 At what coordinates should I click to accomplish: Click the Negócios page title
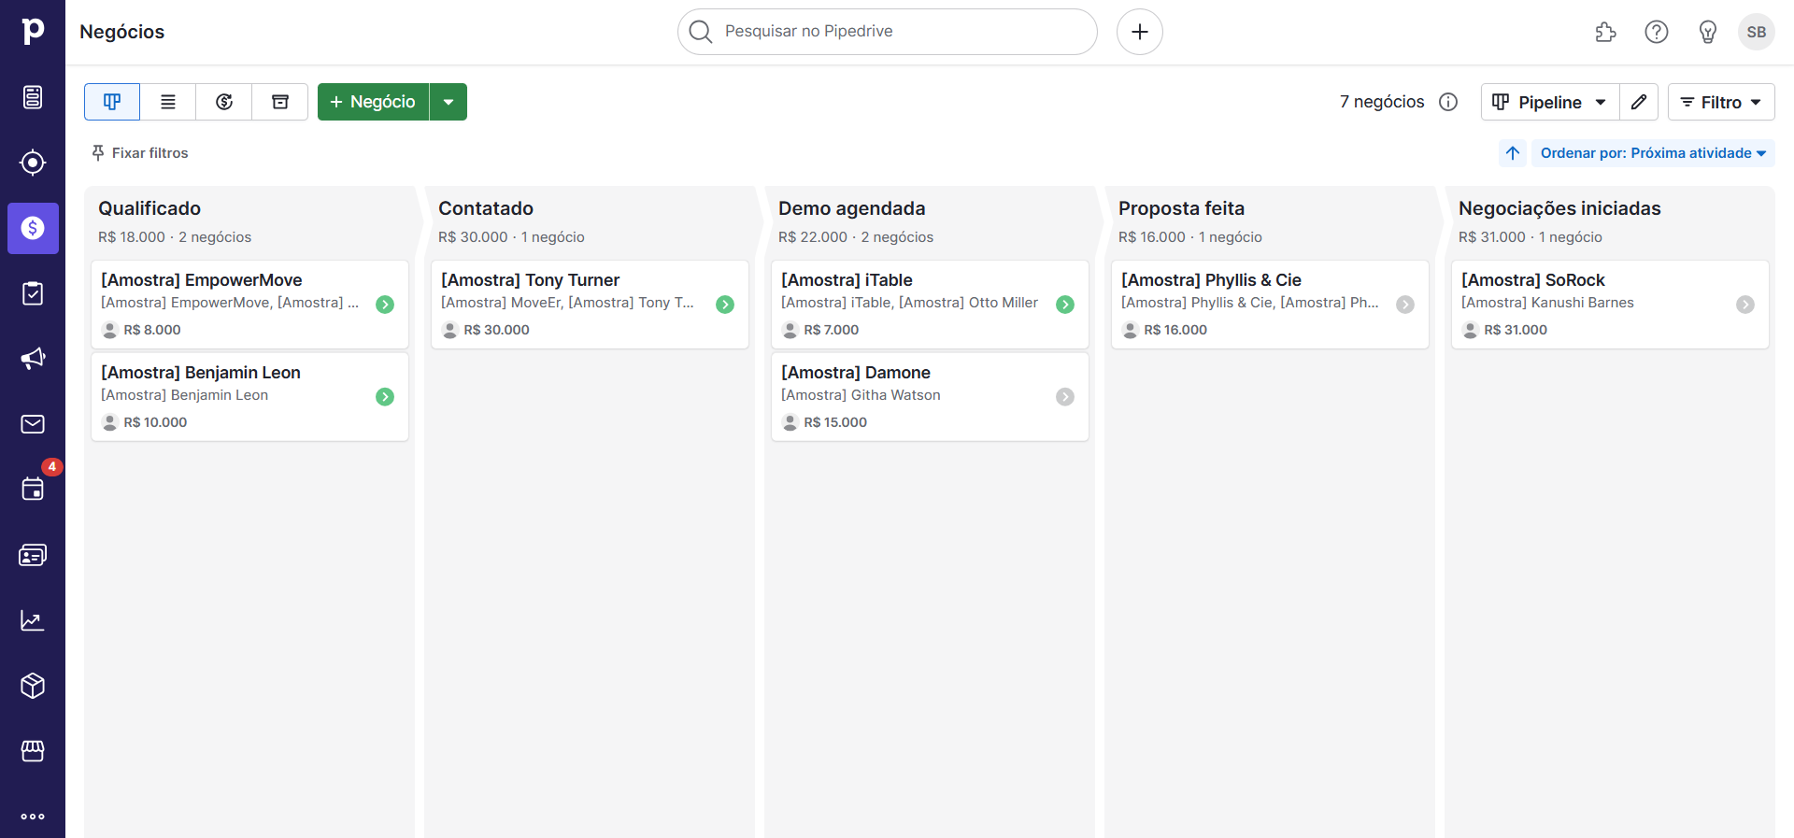121,32
